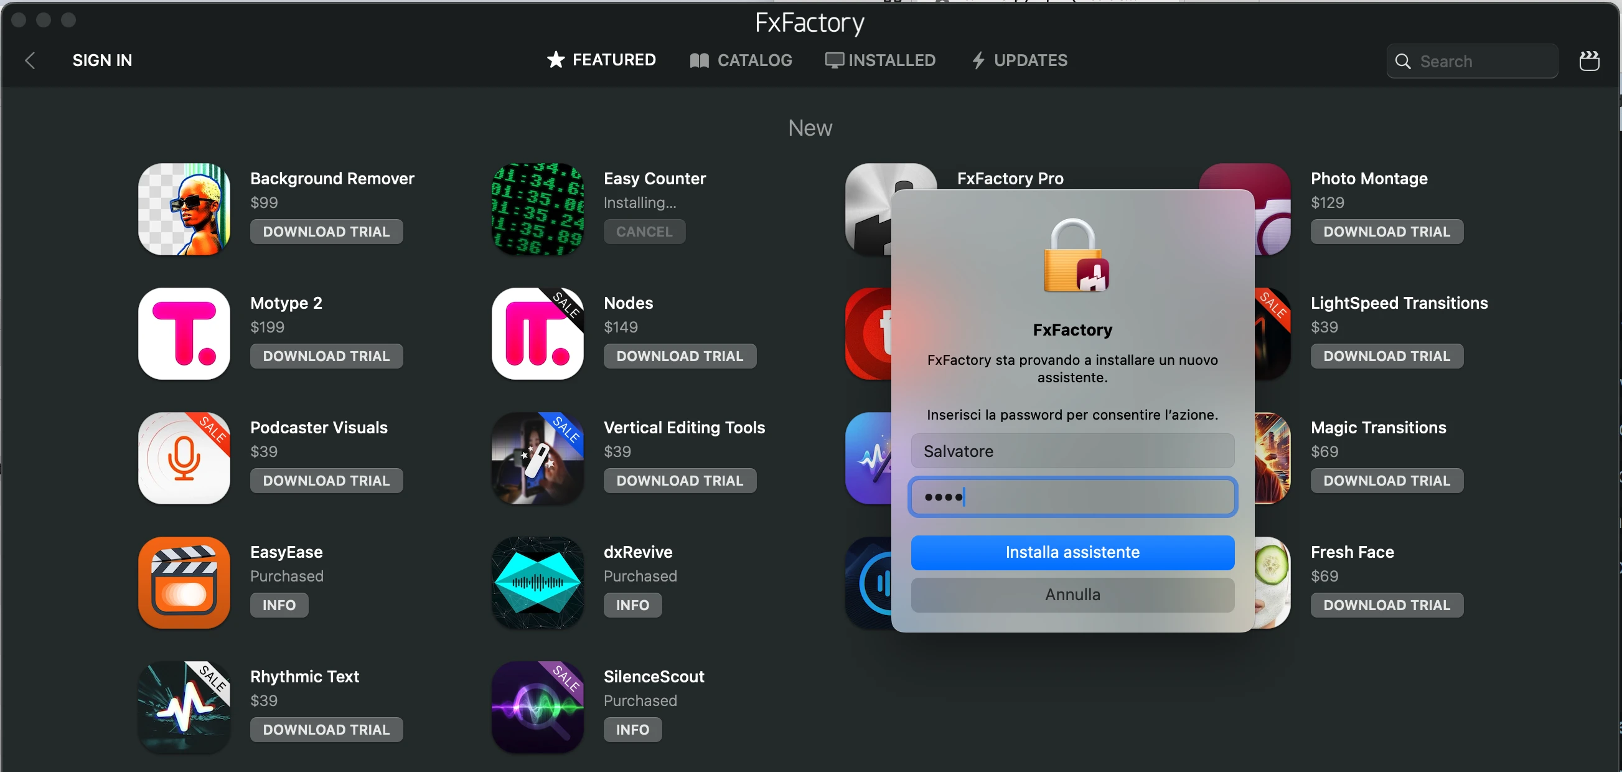Click the FxFactory Pro title

(x=1010, y=178)
